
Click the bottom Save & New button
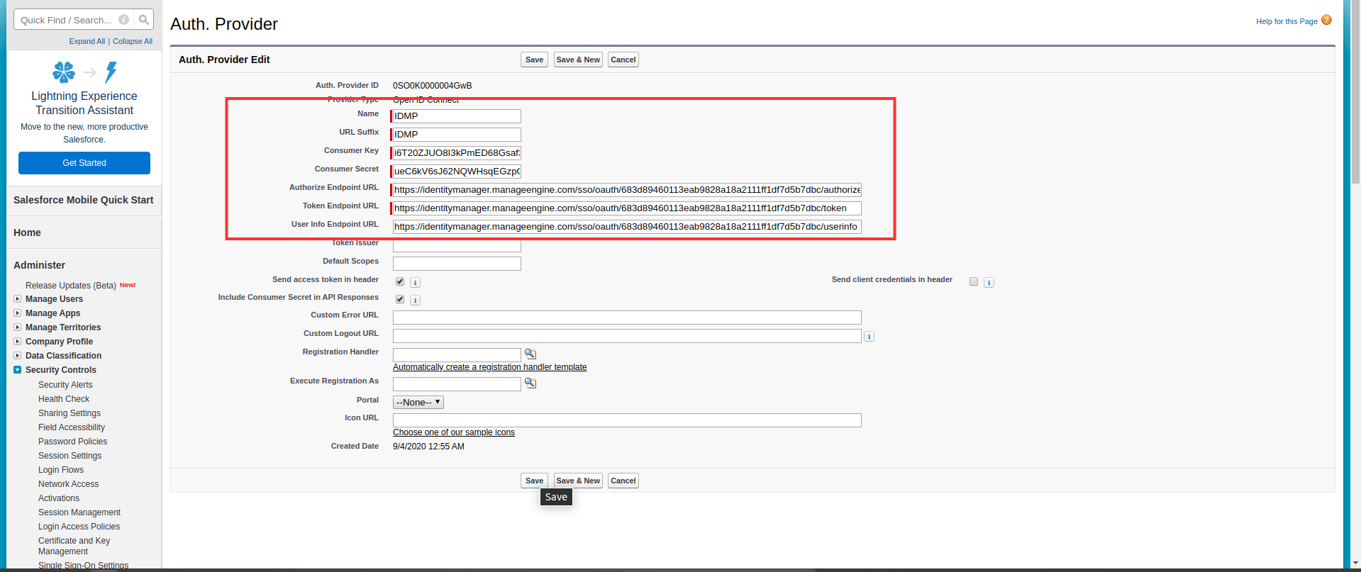(578, 481)
